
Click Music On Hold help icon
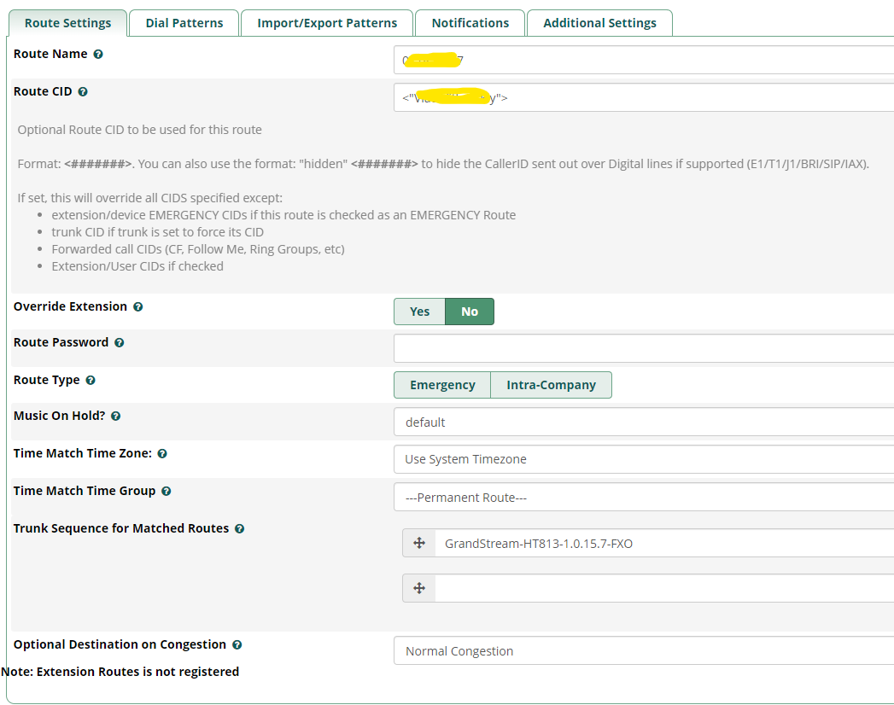(115, 417)
